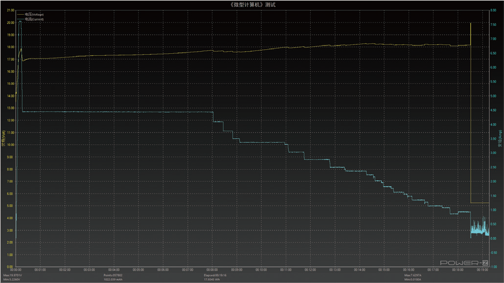This screenshot has height=283, width=504.
Task: Click the Elapsed:00:19:16 status entry
Action: [x=215, y=275]
